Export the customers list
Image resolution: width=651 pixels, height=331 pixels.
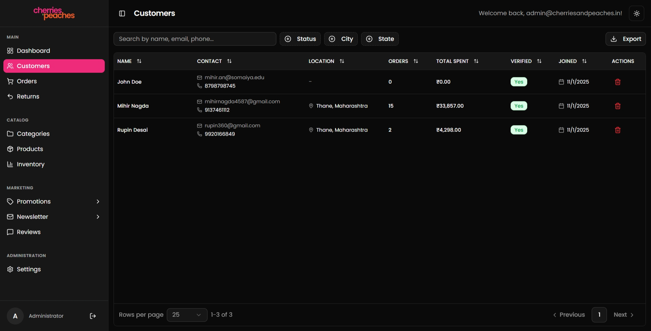(x=626, y=39)
